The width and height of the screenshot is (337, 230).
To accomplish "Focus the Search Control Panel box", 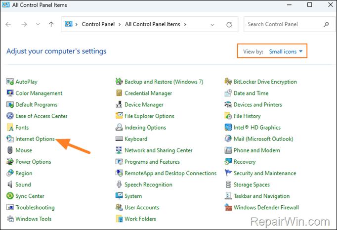I will point(289,24).
